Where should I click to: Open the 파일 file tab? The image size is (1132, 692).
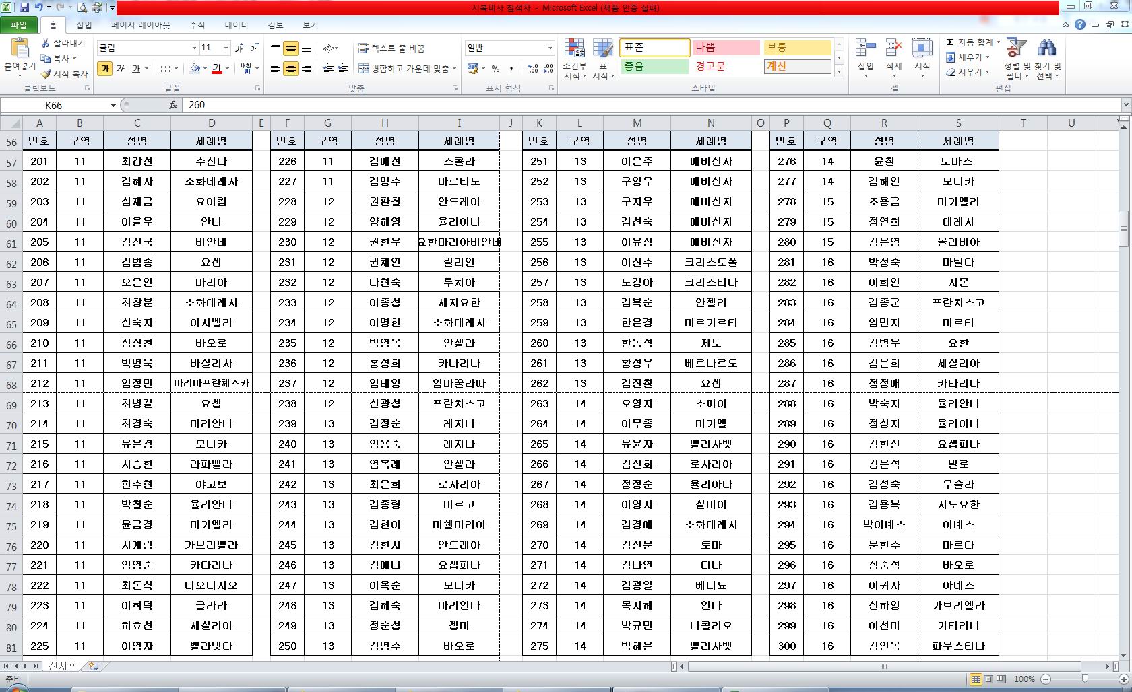19,25
